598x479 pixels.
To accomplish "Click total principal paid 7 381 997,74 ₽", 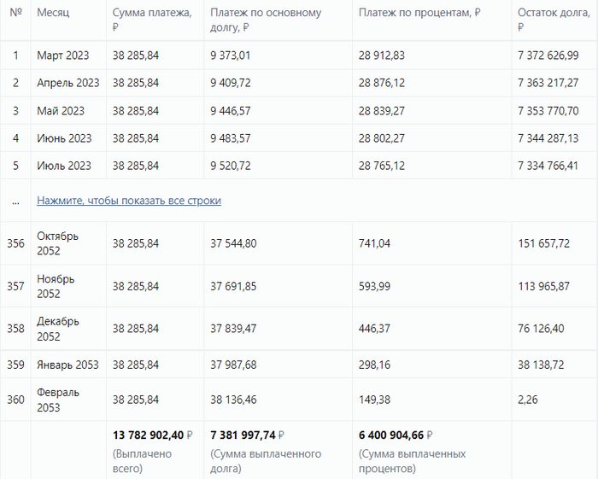I will [x=247, y=435].
